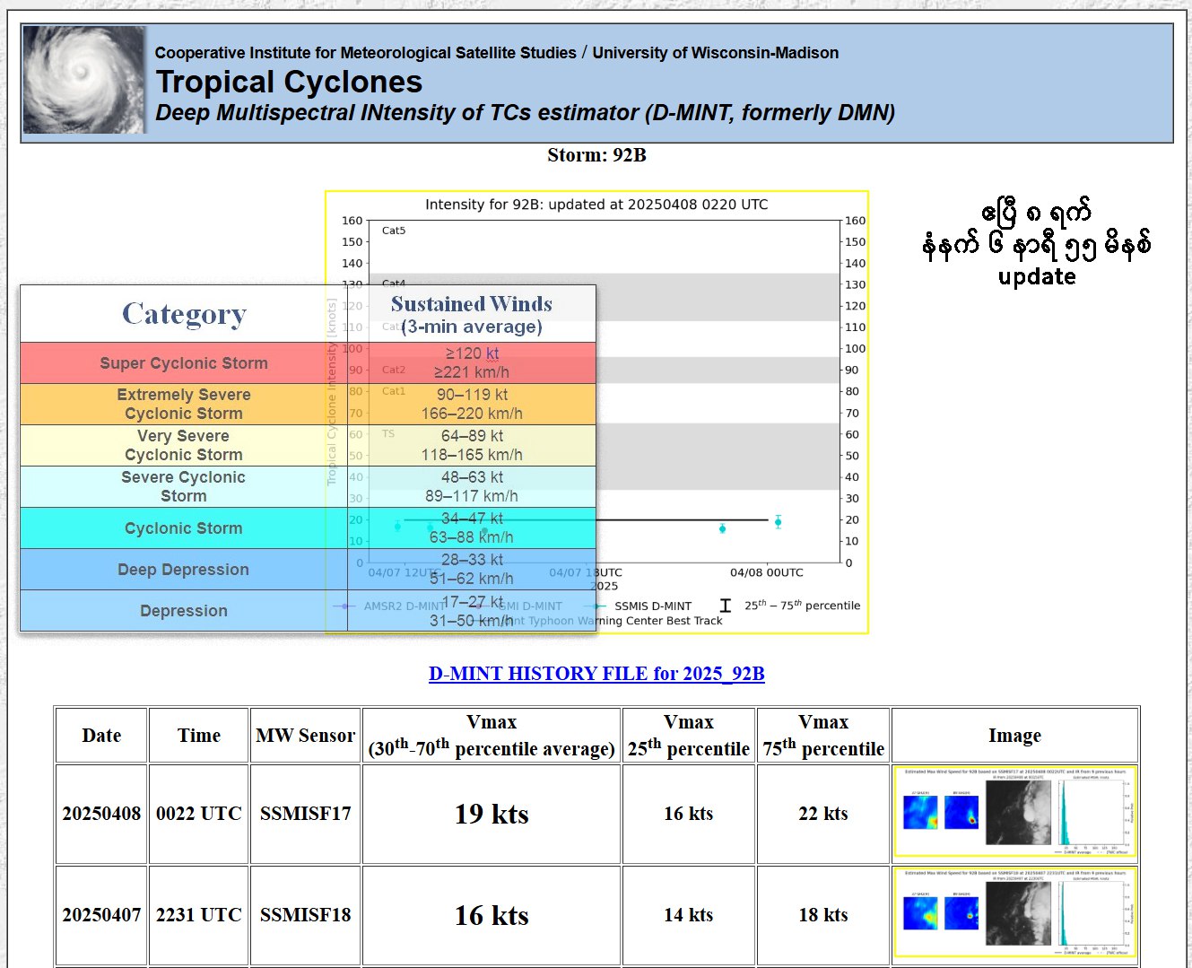Click the 'Super Cyclonic Storm' category row
The height and width of the screenshot is (968, 1192).
coord(308,363)
